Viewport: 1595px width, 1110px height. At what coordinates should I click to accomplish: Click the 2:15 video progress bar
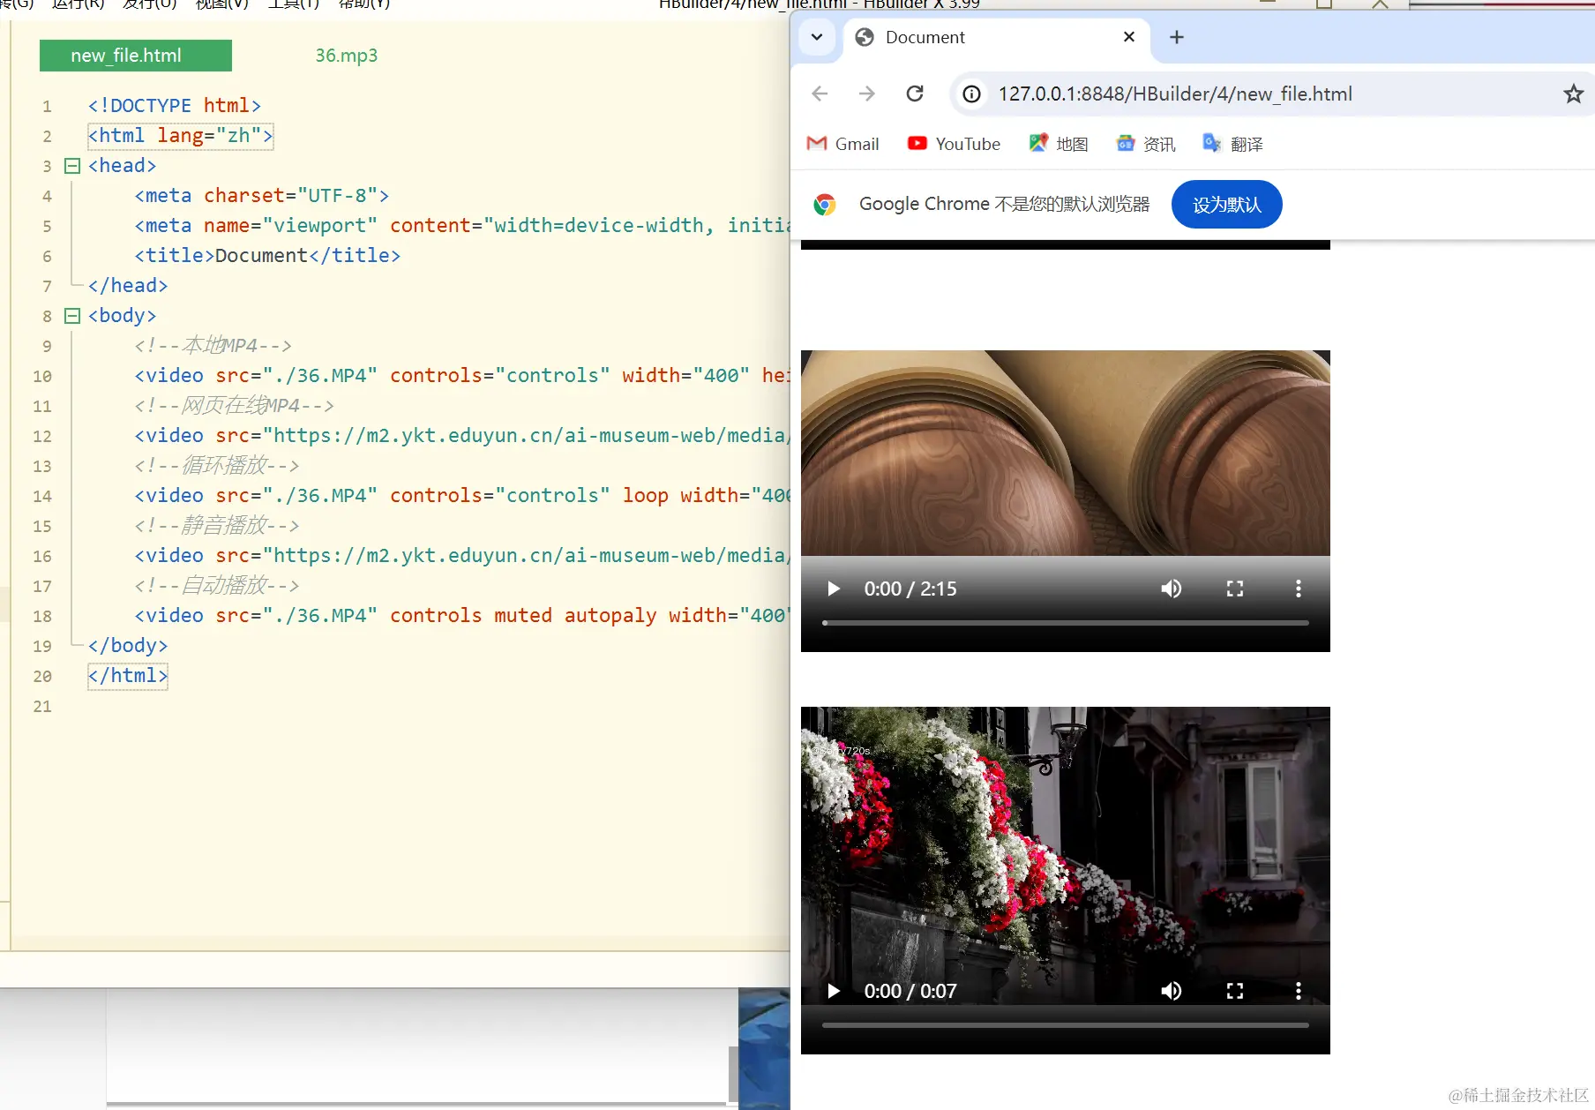pos(1065,623)
